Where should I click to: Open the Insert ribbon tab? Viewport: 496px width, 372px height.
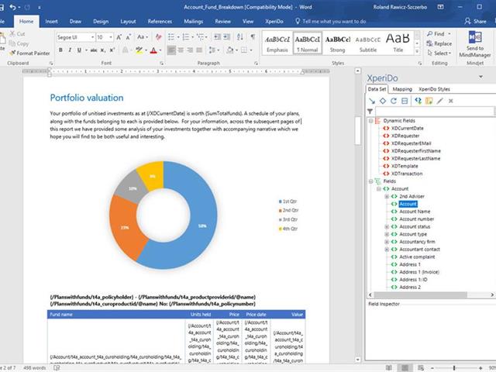coord(51,21)
